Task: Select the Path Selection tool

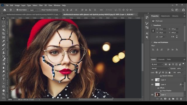Action: tap(4, 83)
